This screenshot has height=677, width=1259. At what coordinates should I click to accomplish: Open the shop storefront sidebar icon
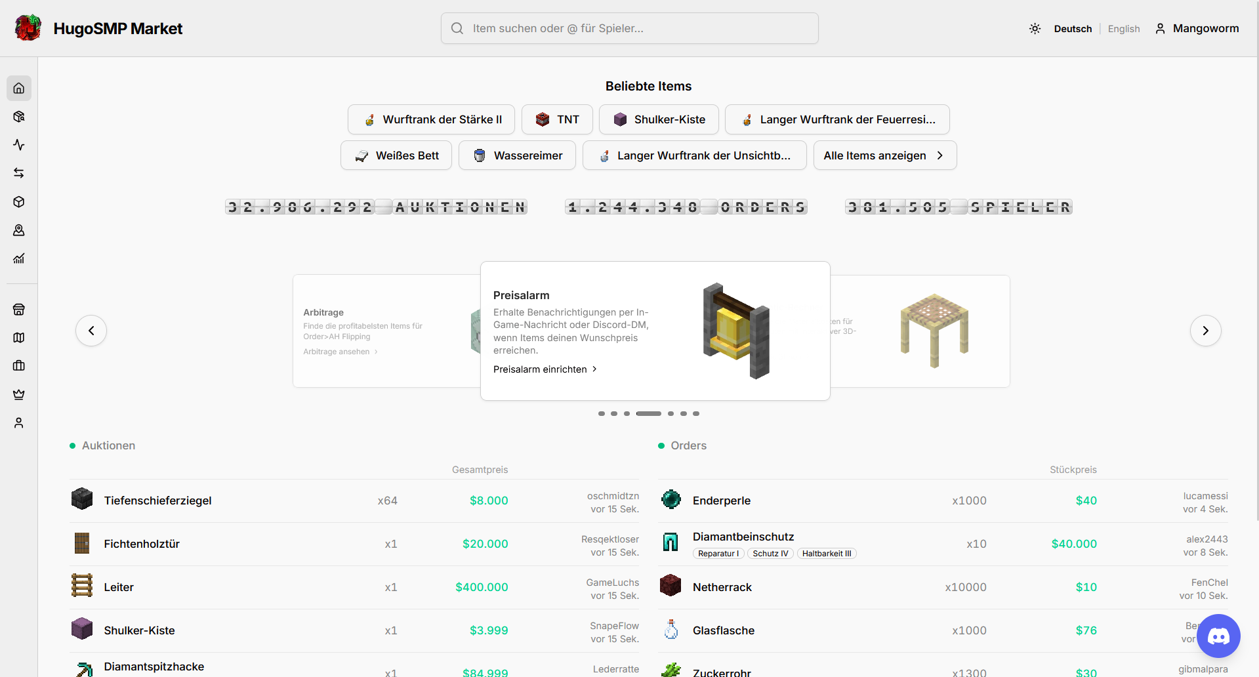click(19, 310)
